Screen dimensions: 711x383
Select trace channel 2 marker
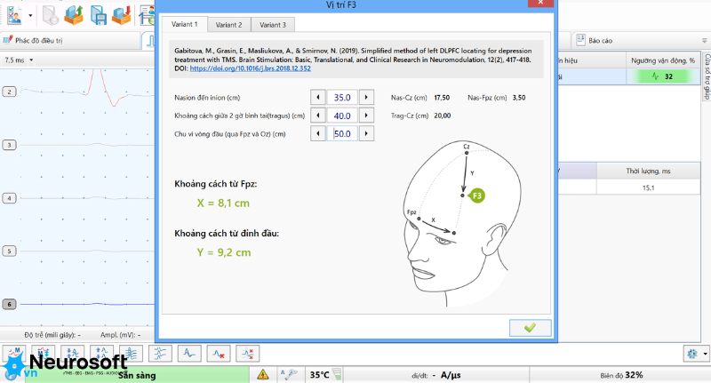[x=9, y=92]
